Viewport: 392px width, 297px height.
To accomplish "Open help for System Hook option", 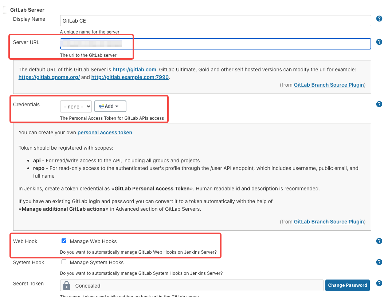I will [x=379, y=262].
